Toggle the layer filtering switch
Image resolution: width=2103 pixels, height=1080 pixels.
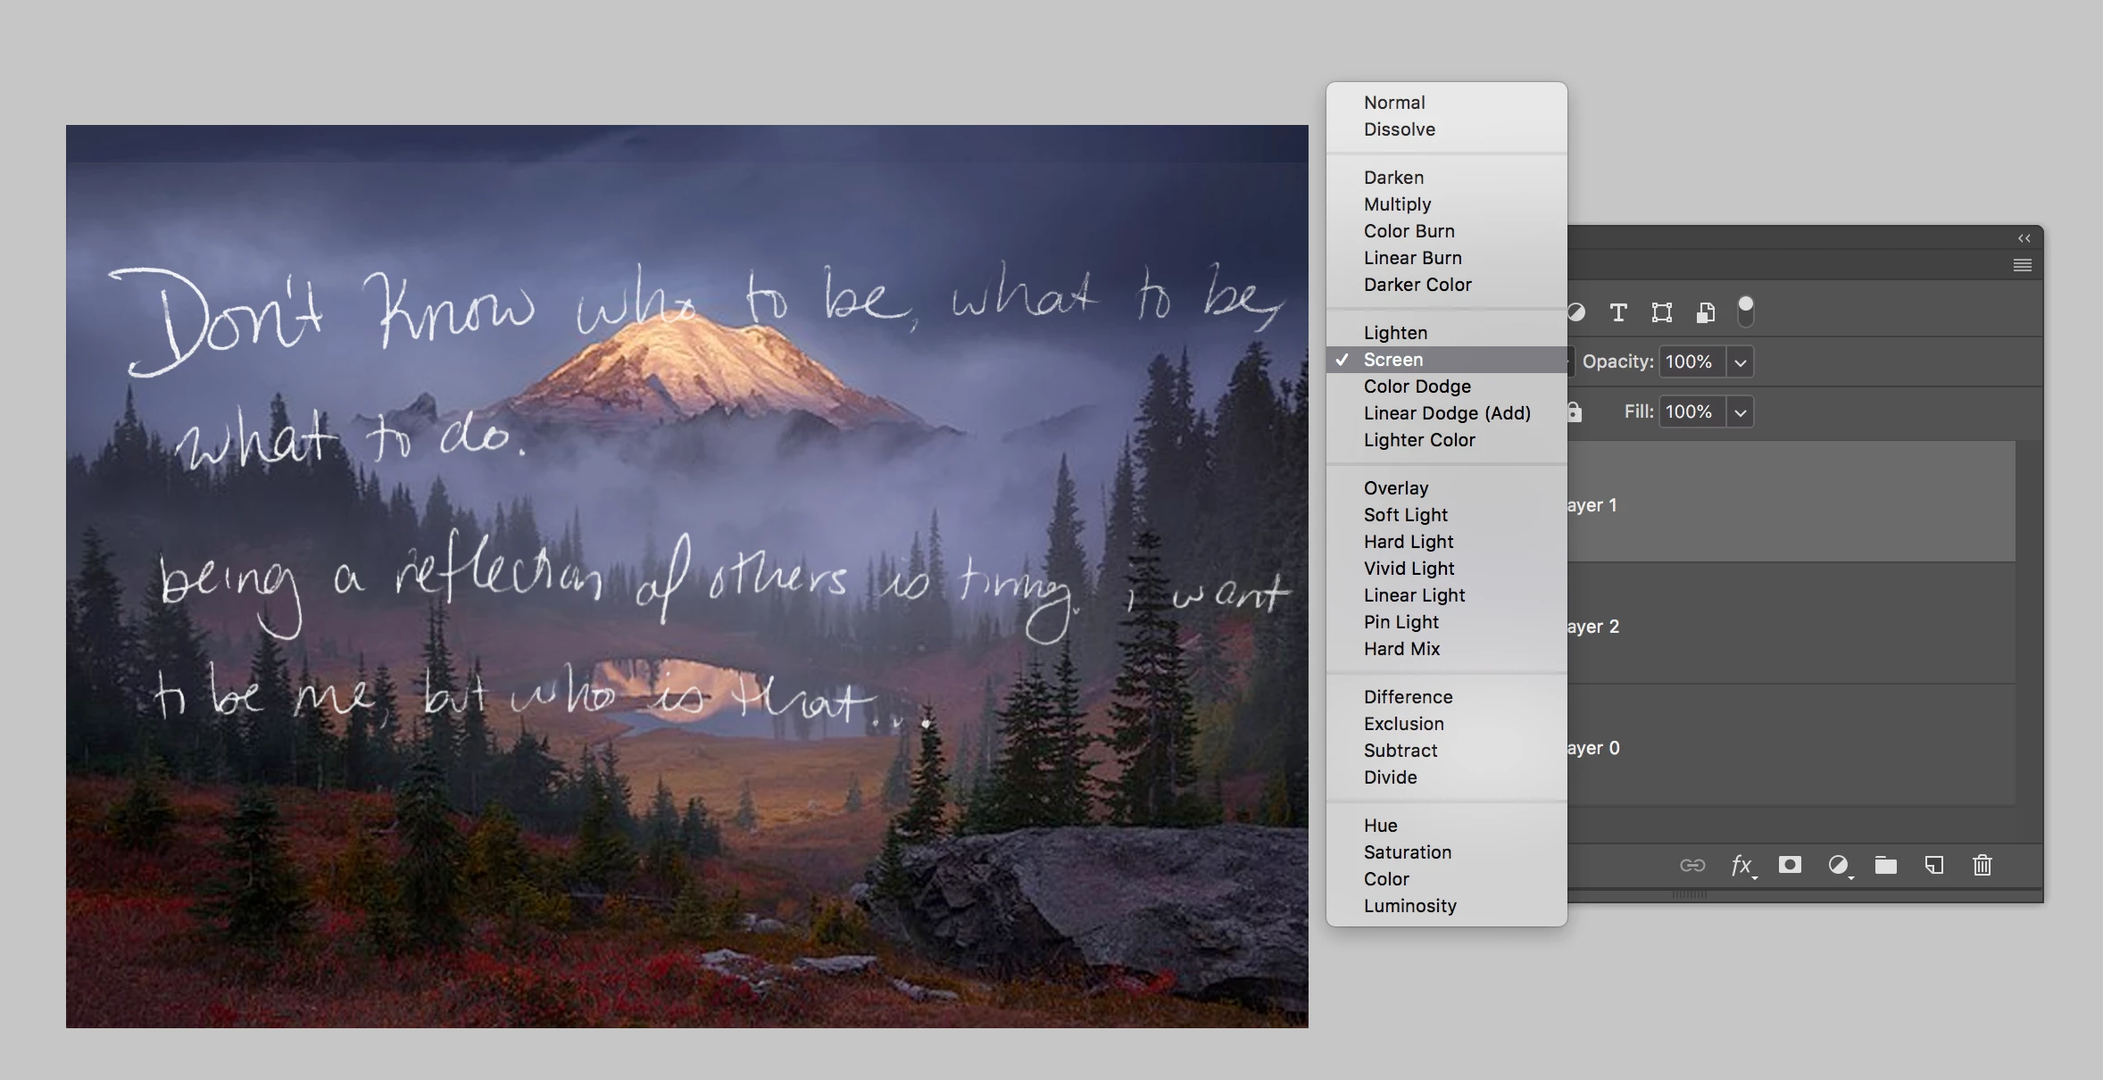[1746, 311]
